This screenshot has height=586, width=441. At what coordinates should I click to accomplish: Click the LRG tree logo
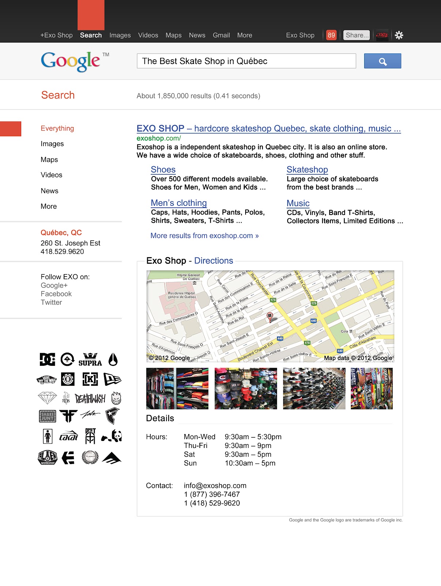point(68,359)
